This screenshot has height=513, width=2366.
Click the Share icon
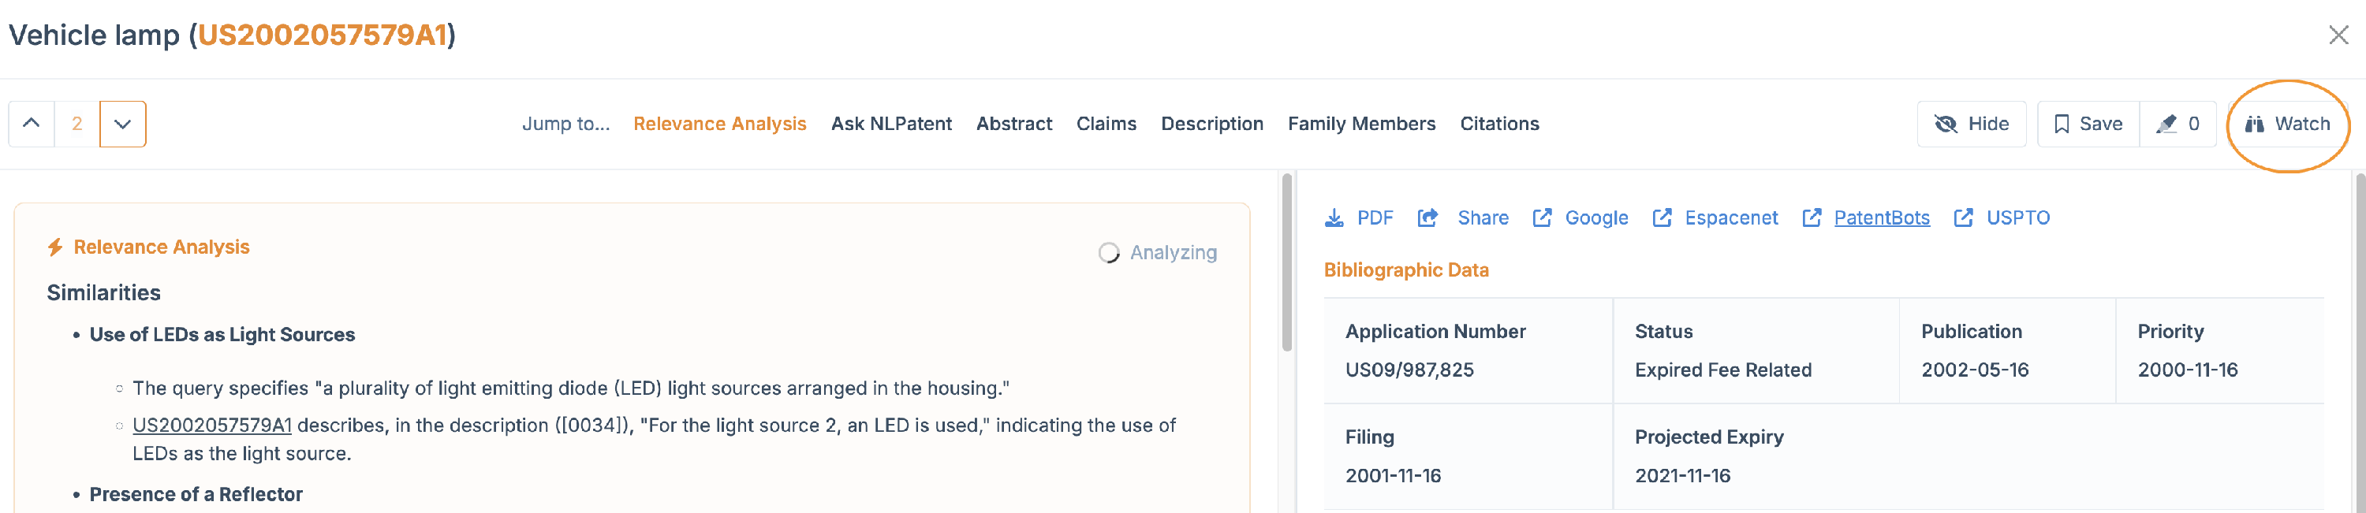(x=1427, y=217)
